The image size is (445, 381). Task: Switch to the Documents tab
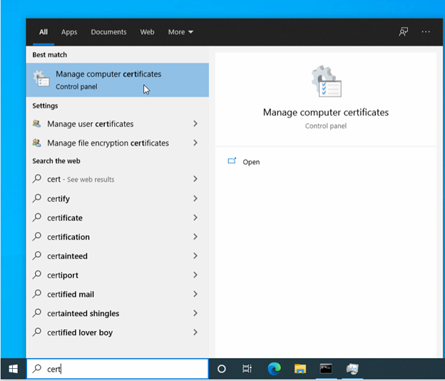(108, 32)
